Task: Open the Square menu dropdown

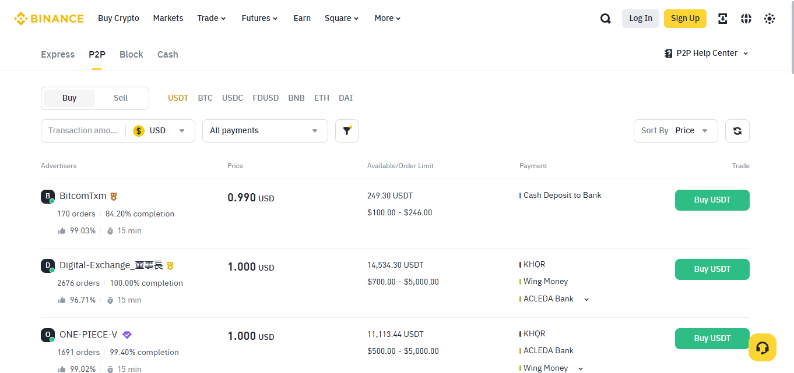Action: pyautogui.click(x=342, y=19)
